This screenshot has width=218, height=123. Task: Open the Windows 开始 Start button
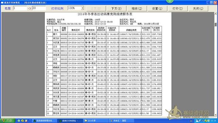7,121
